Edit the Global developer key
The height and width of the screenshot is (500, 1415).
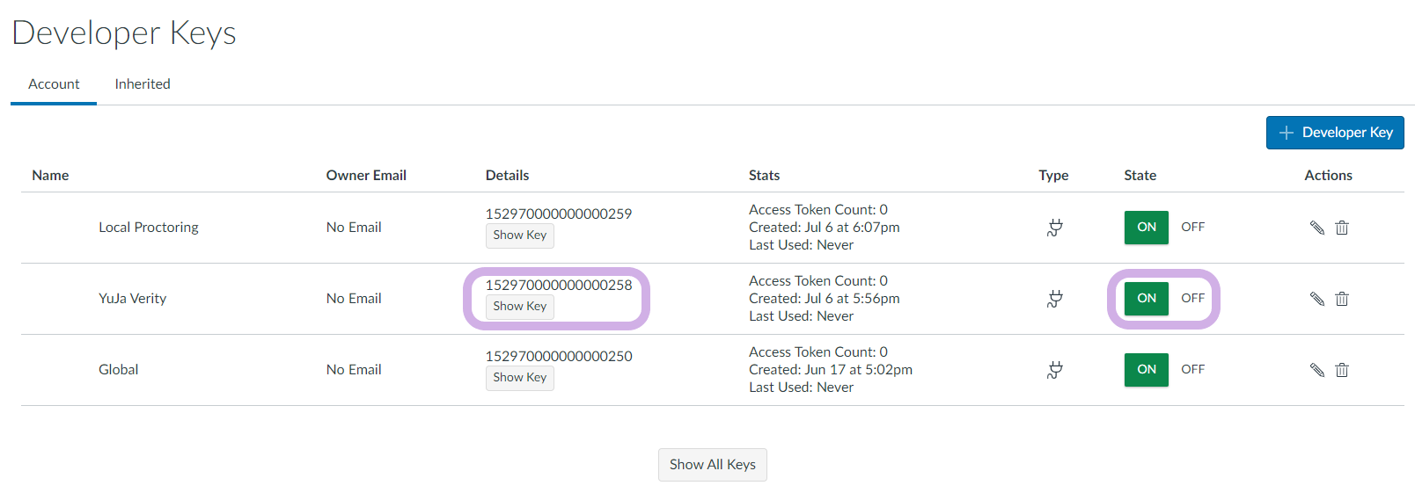[1316, 370]
